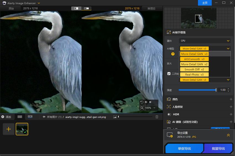Click the file name aiarty-img2-sugg...etail-gan-x4.png
This screenshot has height=156, width=235.
(x=86, y=117)
